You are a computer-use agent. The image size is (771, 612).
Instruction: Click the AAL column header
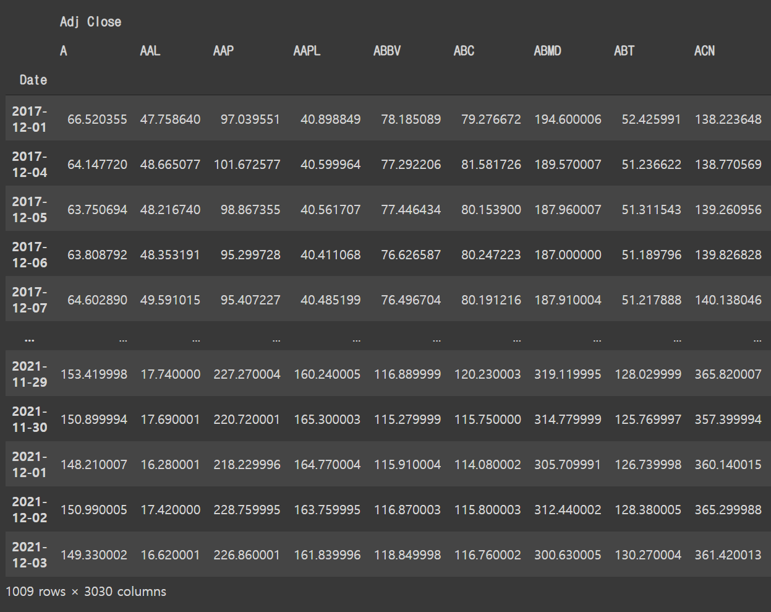tap(150, 51)
